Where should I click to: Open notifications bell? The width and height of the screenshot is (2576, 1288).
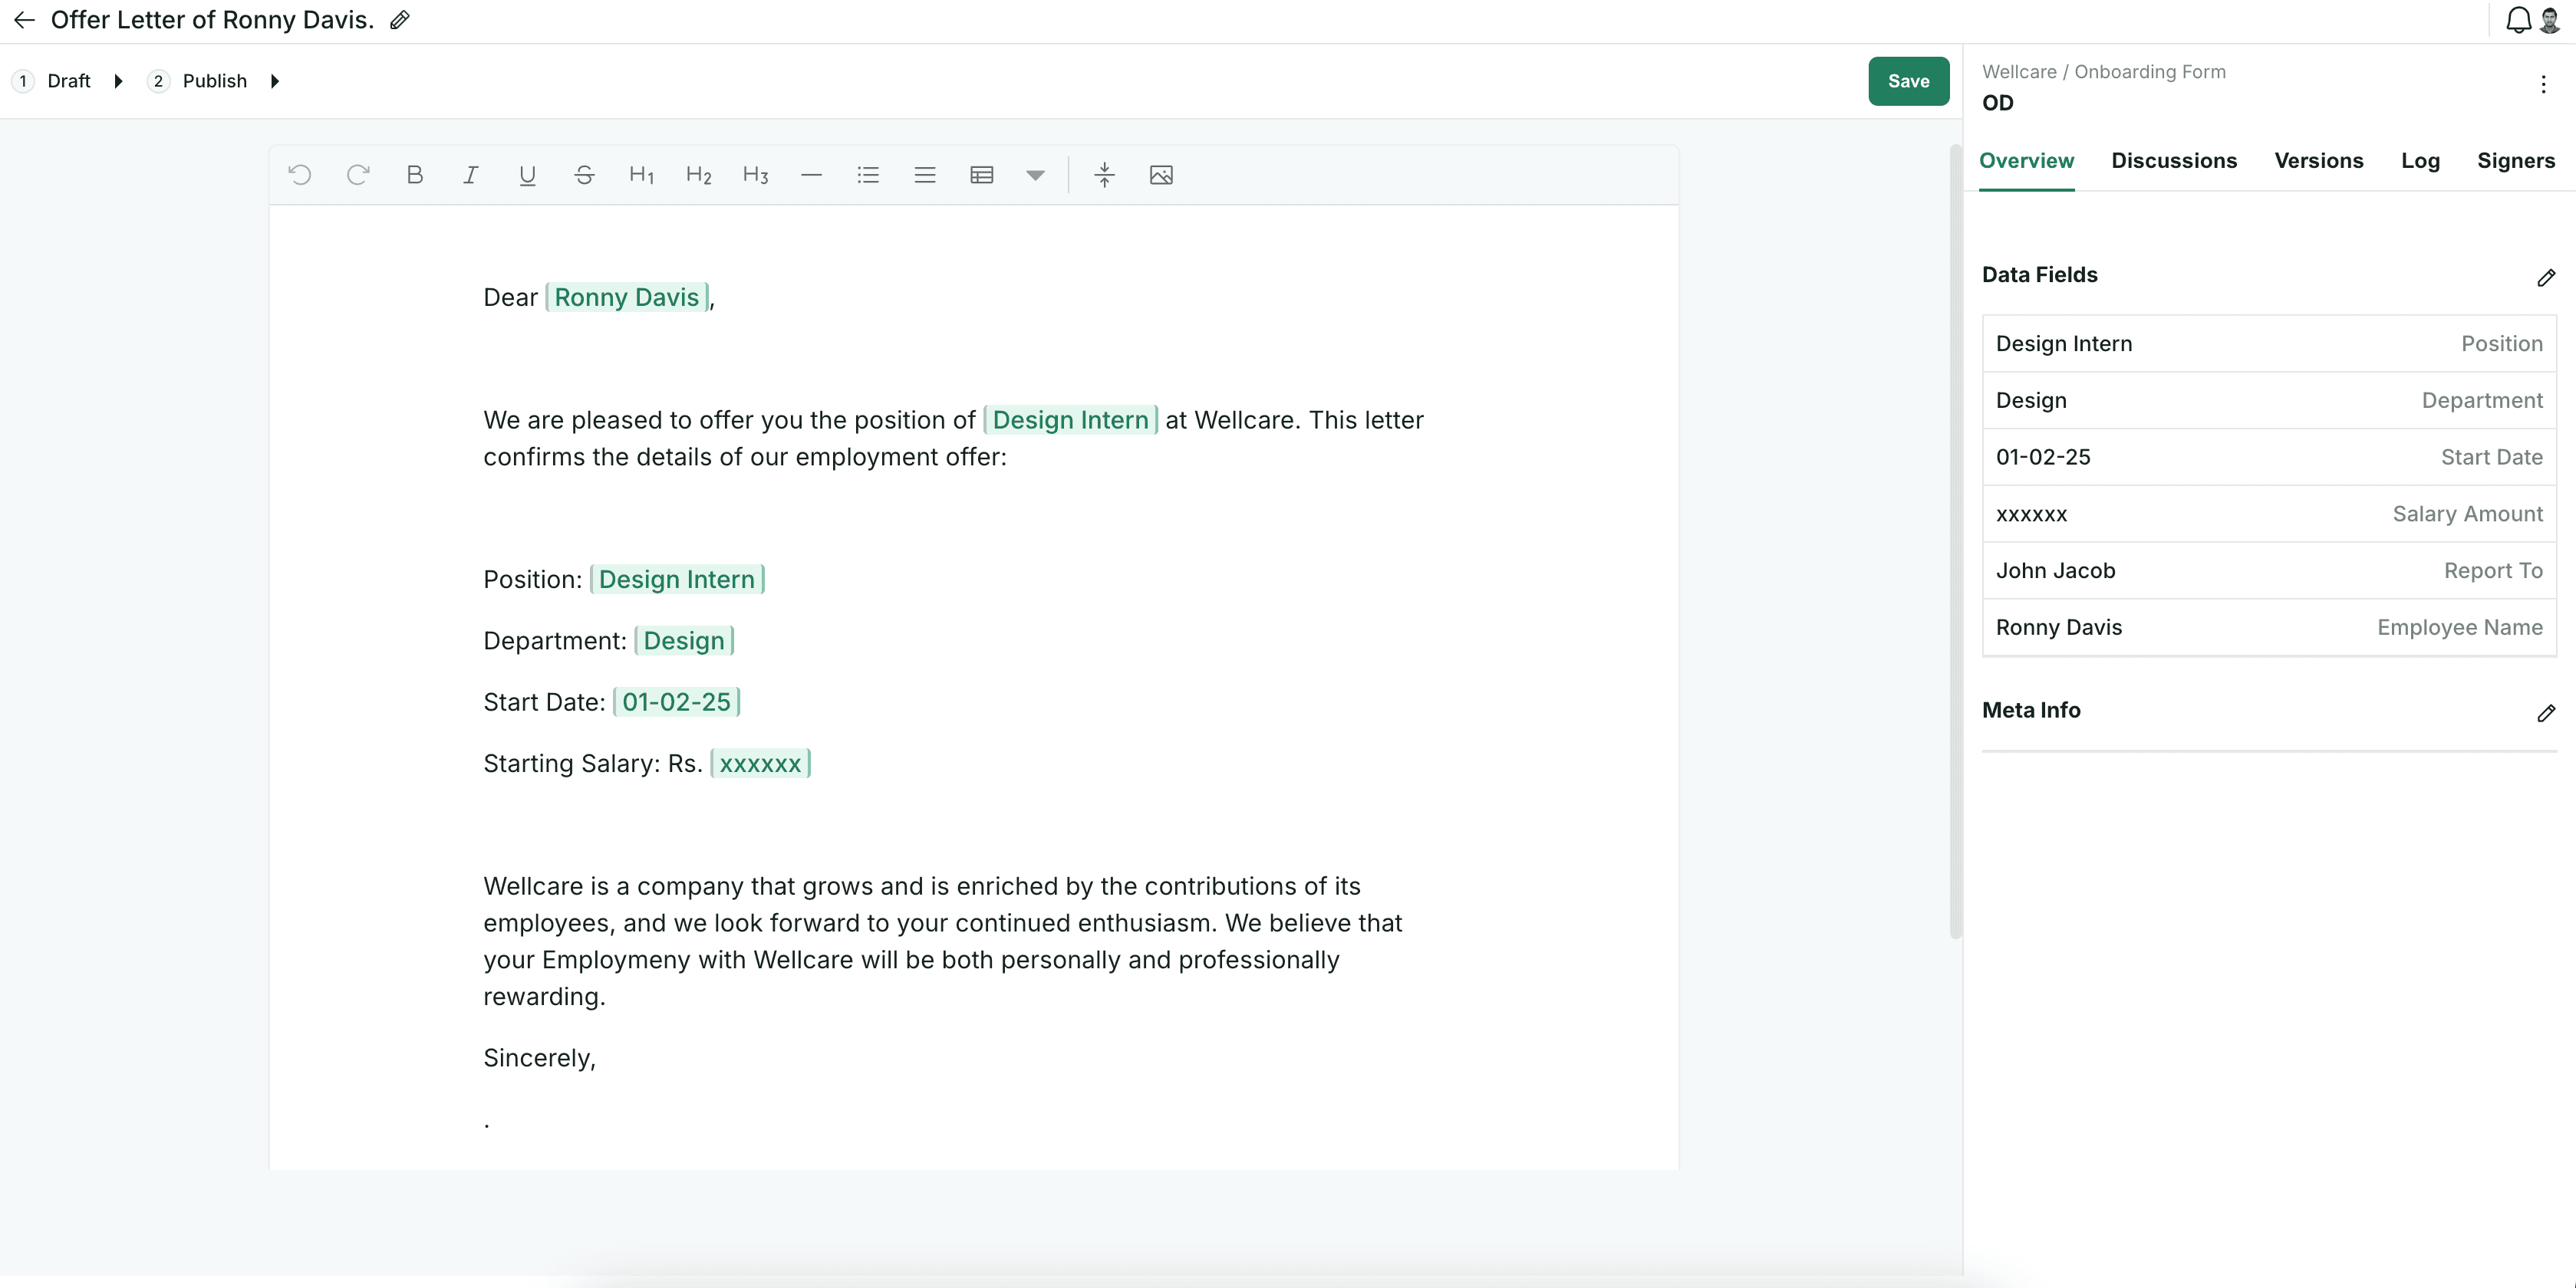coord(2519,20)
